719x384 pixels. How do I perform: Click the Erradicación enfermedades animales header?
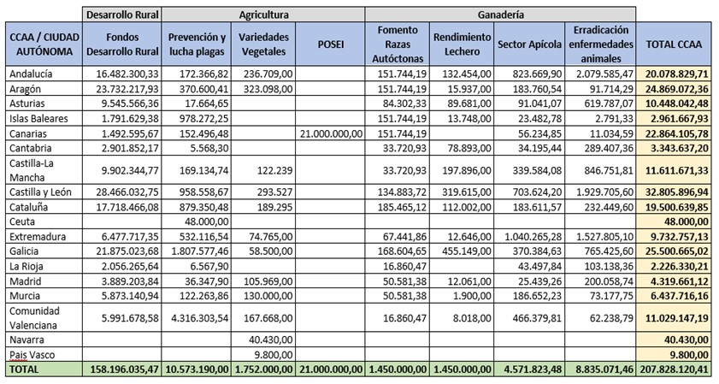pos(603,44)
